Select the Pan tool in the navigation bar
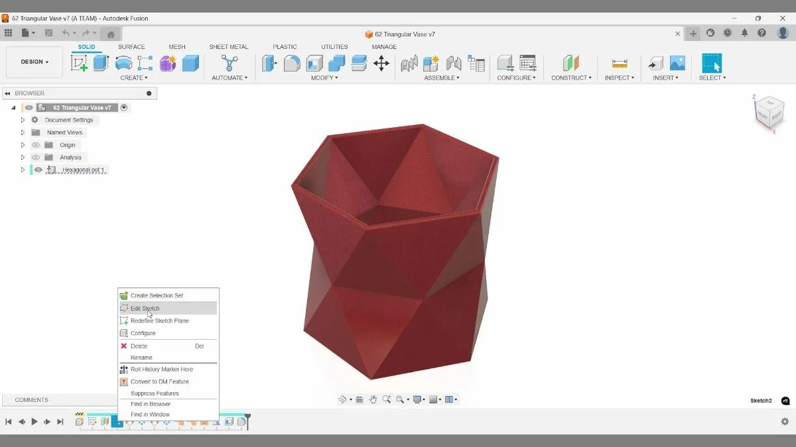 [x=373, y=399]
